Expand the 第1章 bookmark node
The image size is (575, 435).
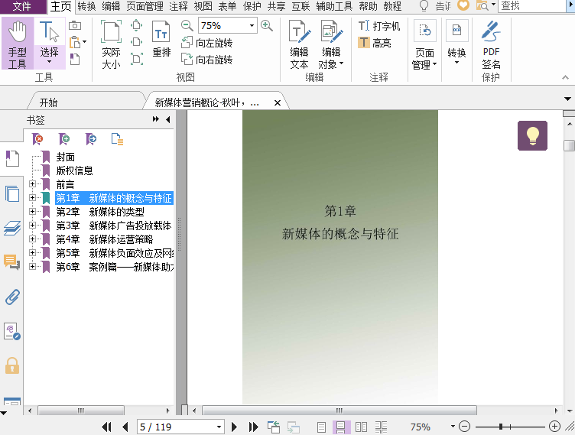pyautogui.click(x=32, y=198)
